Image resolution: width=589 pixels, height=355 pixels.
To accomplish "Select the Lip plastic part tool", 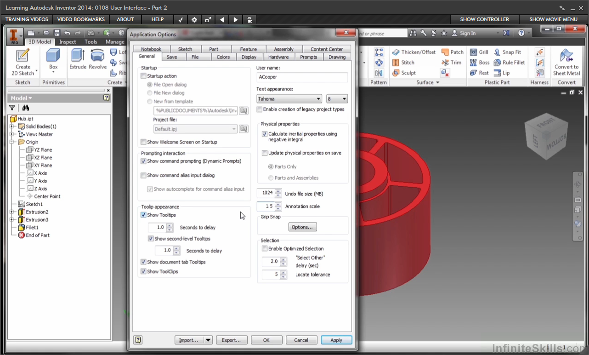I will pyautogui.click(x=501, y=73).
